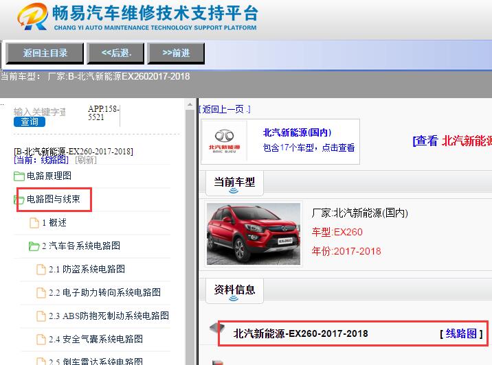
Task: Click the [当前: 线路图] link
Action: [41, 160]
